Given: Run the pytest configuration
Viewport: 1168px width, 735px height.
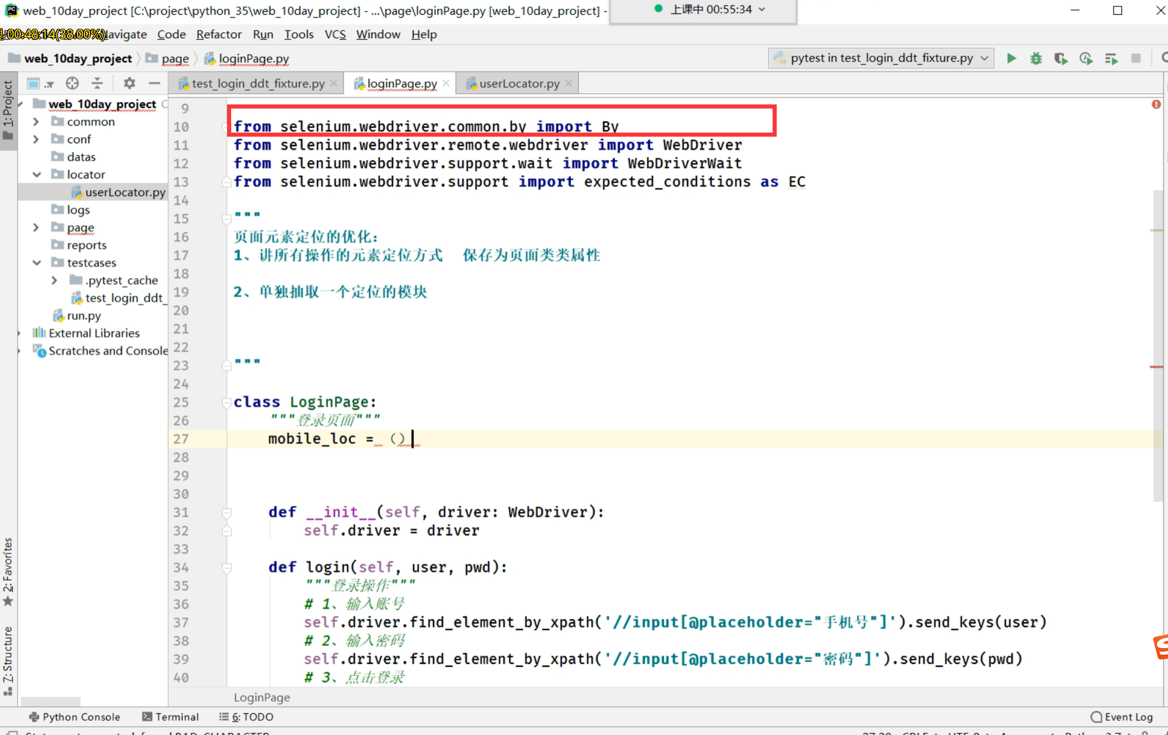Looking at the screenshot, I should 1011,58.
